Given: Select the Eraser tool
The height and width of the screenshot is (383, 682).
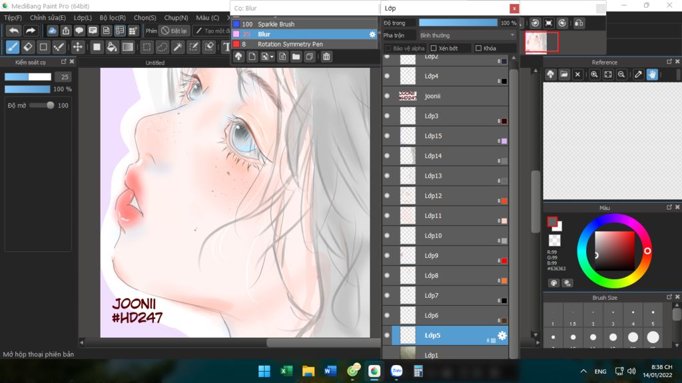Looking at the screenshot, I should pos(28,47).
